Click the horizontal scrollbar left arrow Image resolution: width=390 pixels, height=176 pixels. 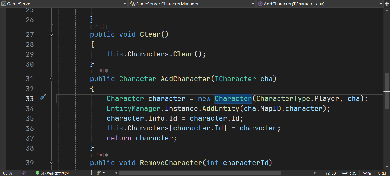point(116,173)
